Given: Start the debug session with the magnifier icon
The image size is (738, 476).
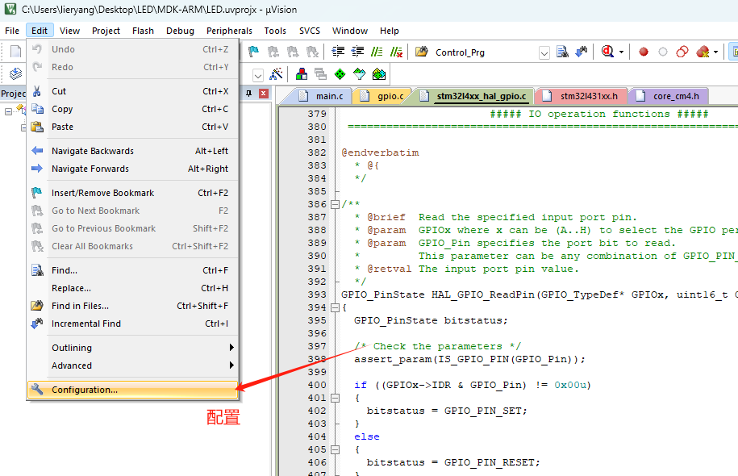Looking at the screenshot, I should coord(607,52).
